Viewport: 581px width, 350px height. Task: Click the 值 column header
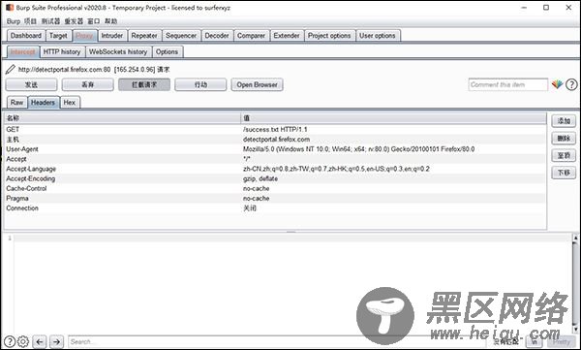394,118
